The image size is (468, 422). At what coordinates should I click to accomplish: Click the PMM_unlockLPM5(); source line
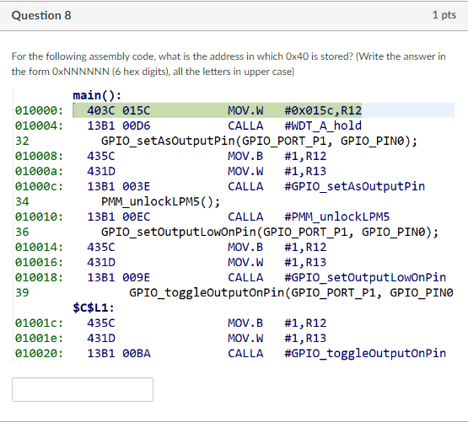[x=160, y=201]
